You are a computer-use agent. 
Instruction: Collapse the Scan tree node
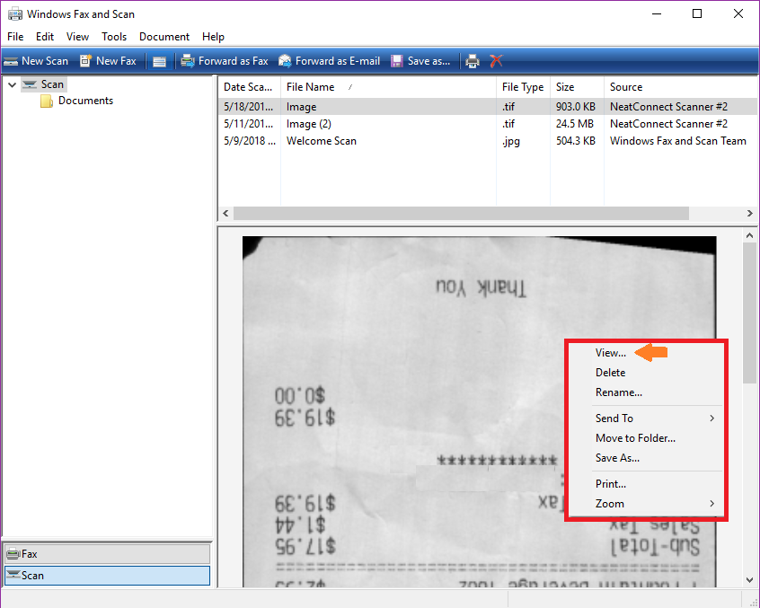[12, 84]
